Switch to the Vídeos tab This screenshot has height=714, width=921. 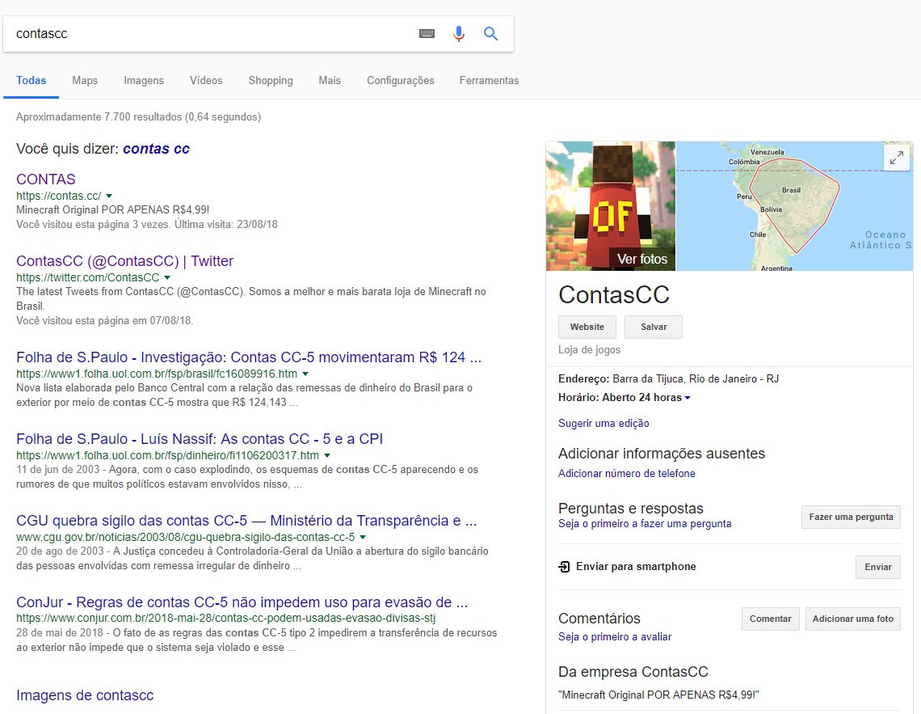pos(206,81)
